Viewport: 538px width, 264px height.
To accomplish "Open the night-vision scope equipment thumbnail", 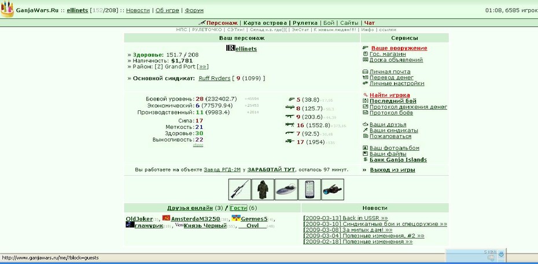I will pos(333,189).
